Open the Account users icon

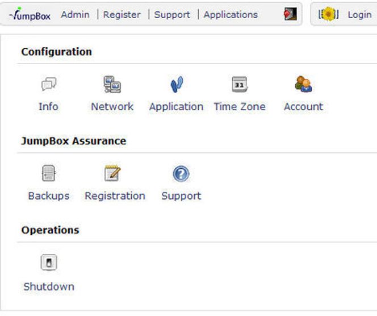tap(303, 84)
